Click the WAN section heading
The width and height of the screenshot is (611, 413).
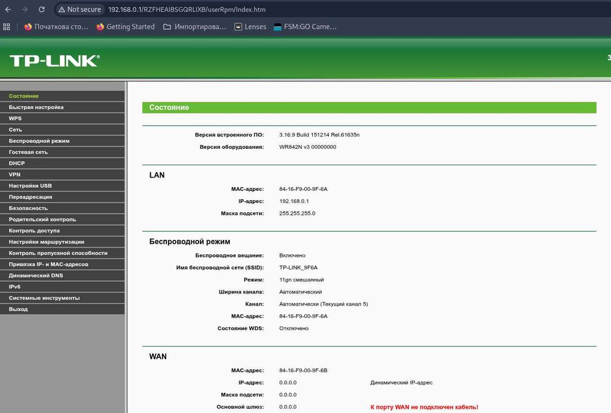click(158, 357)
